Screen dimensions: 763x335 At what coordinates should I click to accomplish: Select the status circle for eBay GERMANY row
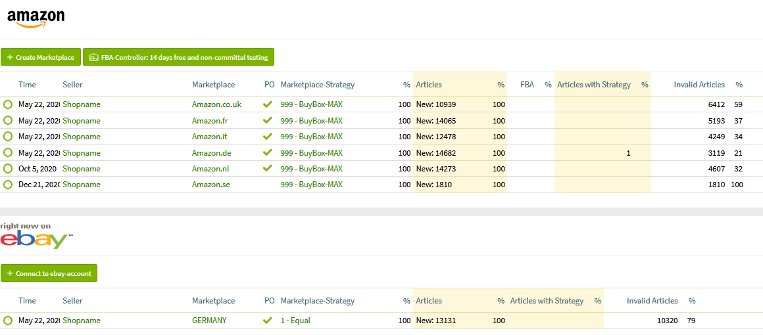(8, 321)
